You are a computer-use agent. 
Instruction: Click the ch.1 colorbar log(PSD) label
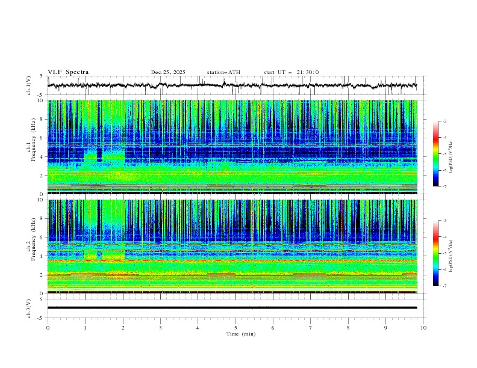[450, 157]
